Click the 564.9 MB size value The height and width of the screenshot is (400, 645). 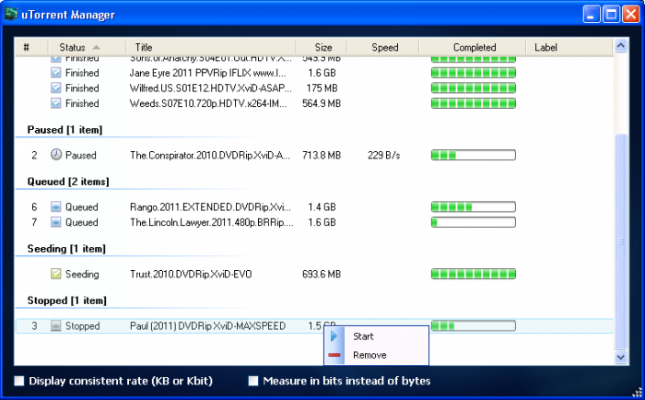pos(322,103)
